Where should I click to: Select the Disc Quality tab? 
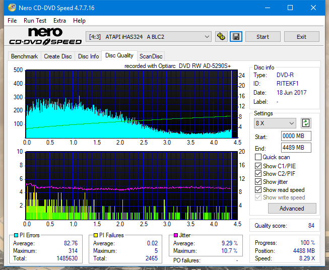[119, 55]
